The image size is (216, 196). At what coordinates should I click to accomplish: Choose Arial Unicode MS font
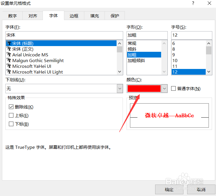coord(61,55)
